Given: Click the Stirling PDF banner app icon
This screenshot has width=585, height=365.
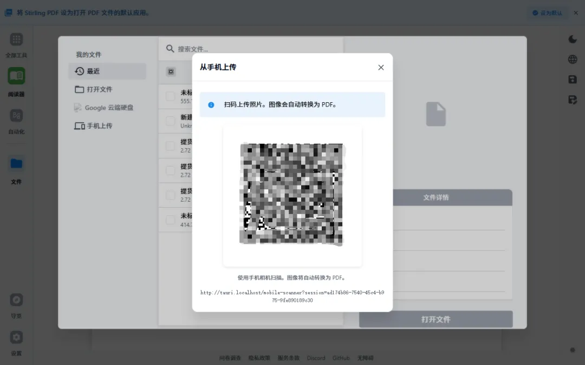Looking at the screenshot, I should [8, 12].
